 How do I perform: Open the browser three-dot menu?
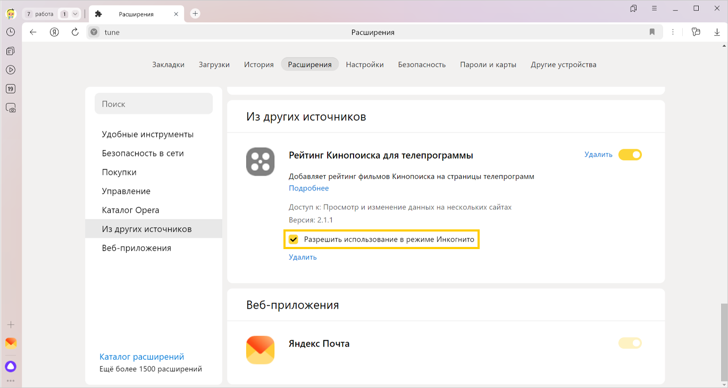tap(673, 32)
